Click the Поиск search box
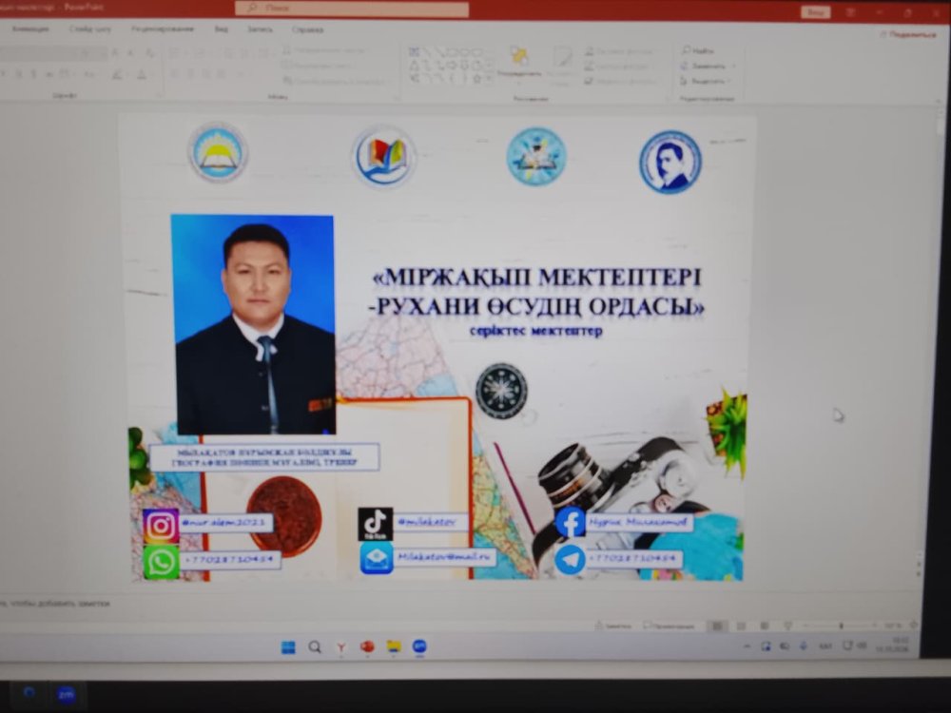Viewport: 951px width, 713px height. tap(352, 10)
